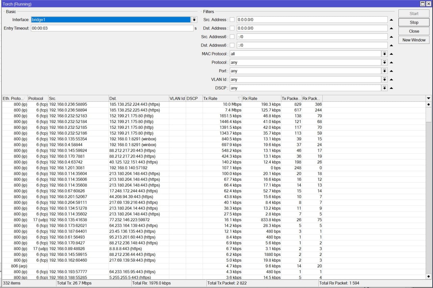Click the Interface field showing bridge1
This screenshot has width=433, height=288.
pyautogui.click(x=111, y=20)
